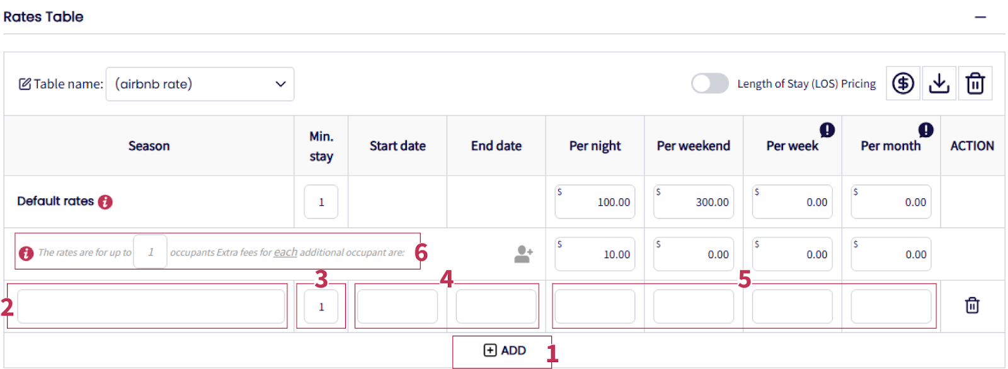Screen dimensions: 1008x369
Task: Click the new season name field
Action: 151,307
